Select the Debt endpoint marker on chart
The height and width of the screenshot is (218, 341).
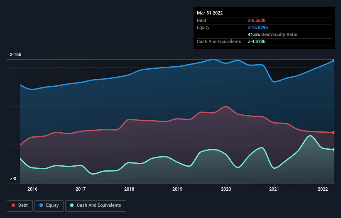(334, 133)
